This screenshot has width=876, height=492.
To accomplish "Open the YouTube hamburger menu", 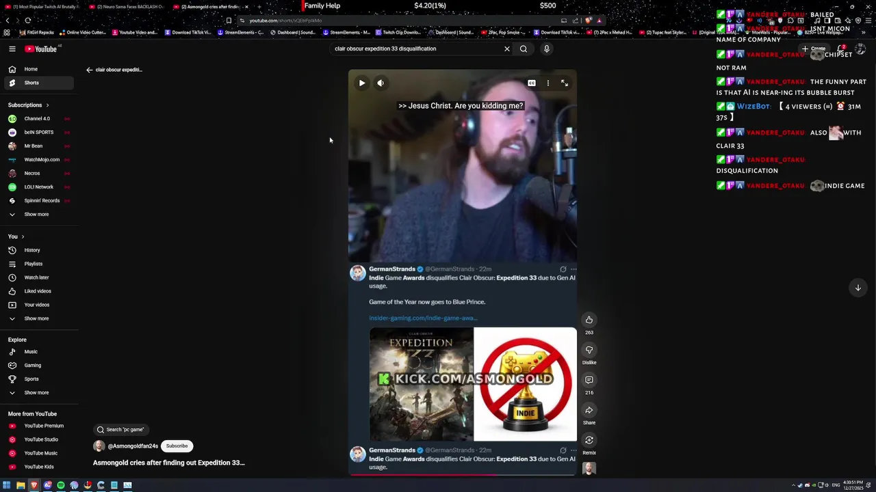I will tap(12, 49).
